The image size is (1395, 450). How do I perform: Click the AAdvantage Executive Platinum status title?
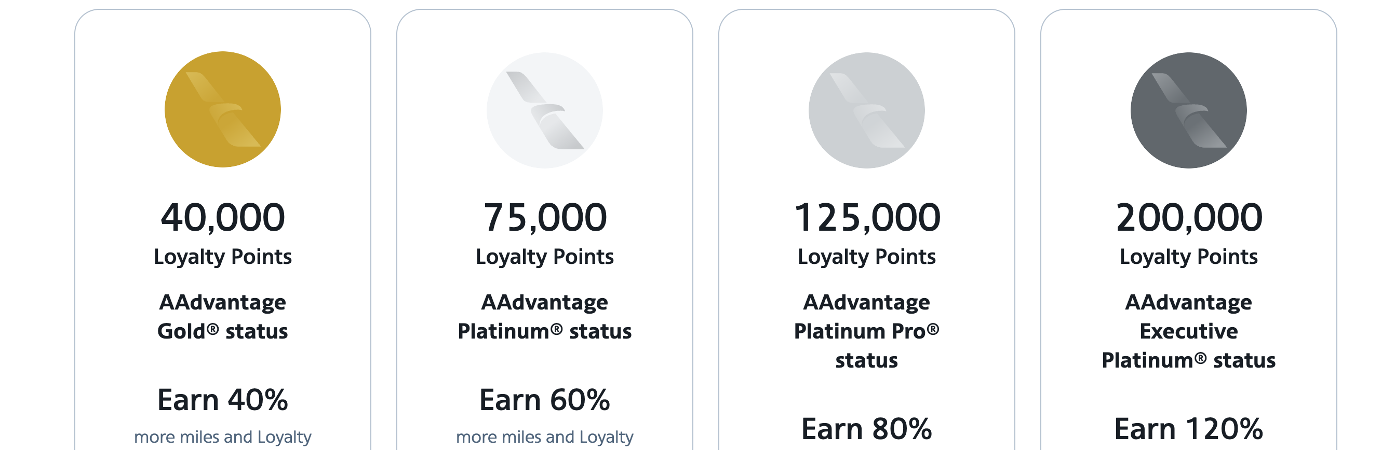coord(1189,331)
